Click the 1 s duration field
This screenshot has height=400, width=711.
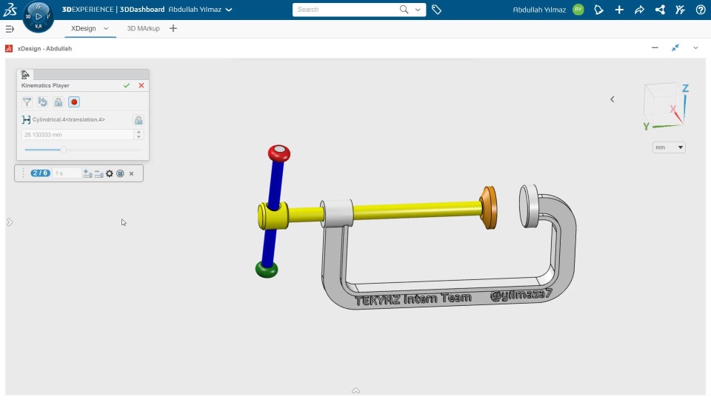coord(66,173)
